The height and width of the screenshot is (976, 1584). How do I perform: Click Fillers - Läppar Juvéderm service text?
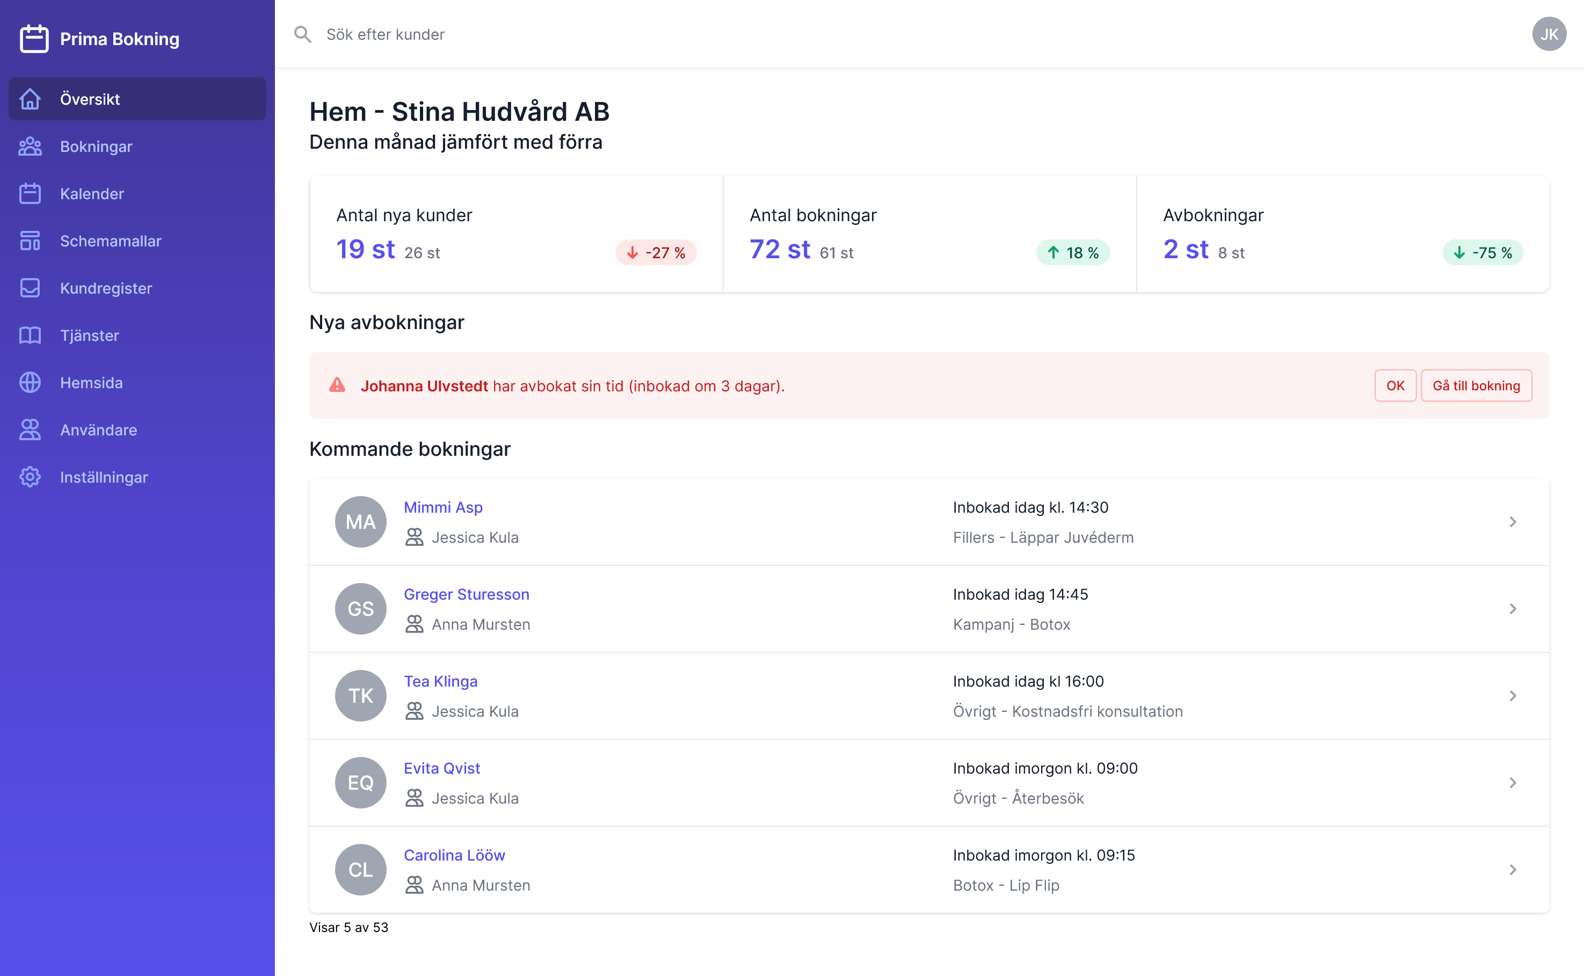1043,537
